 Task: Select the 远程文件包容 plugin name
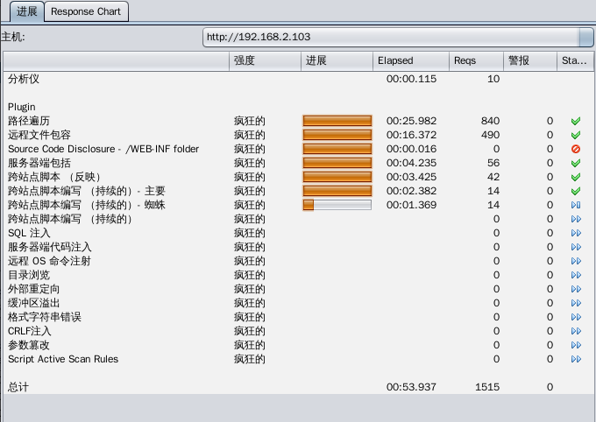coord(39,135)
